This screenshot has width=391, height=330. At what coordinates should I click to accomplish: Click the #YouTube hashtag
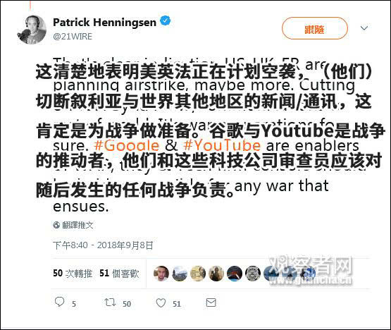(222, 145)
